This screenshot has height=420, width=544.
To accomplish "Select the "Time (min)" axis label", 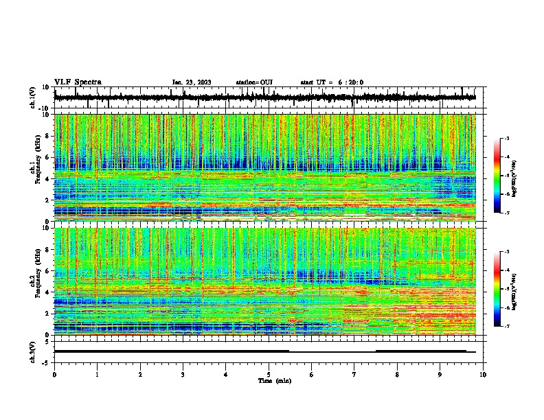I will [x=275, y=381].
